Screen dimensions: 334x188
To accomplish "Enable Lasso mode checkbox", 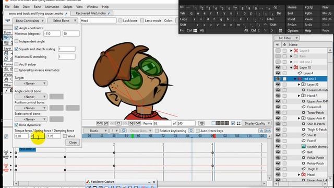I will tap(142, 20).
